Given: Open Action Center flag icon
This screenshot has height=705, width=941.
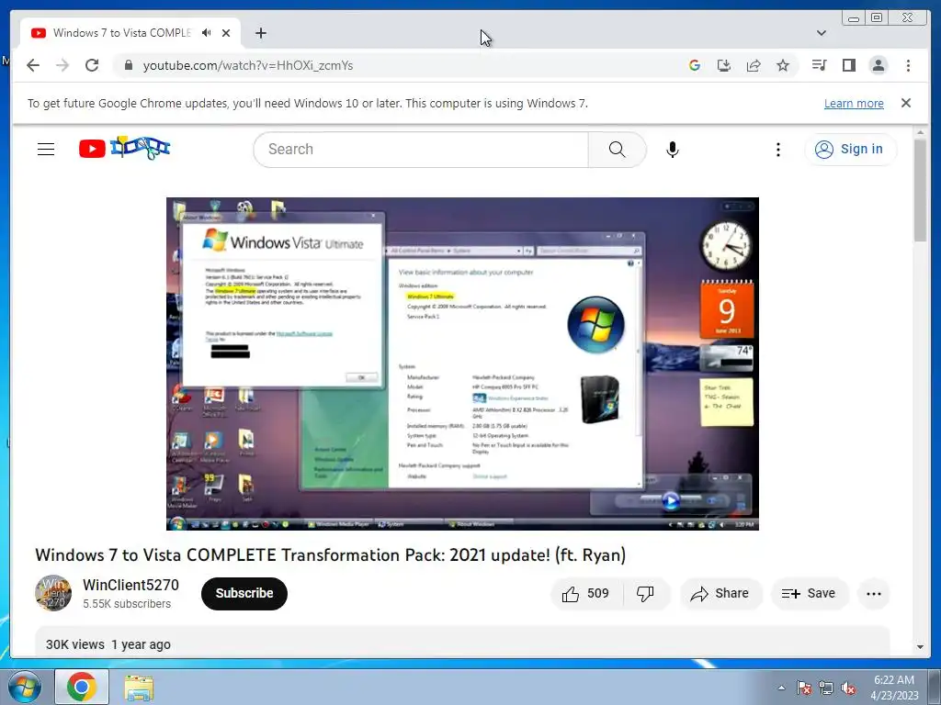Looking at the screenshot, I should (x=803, y=688).
